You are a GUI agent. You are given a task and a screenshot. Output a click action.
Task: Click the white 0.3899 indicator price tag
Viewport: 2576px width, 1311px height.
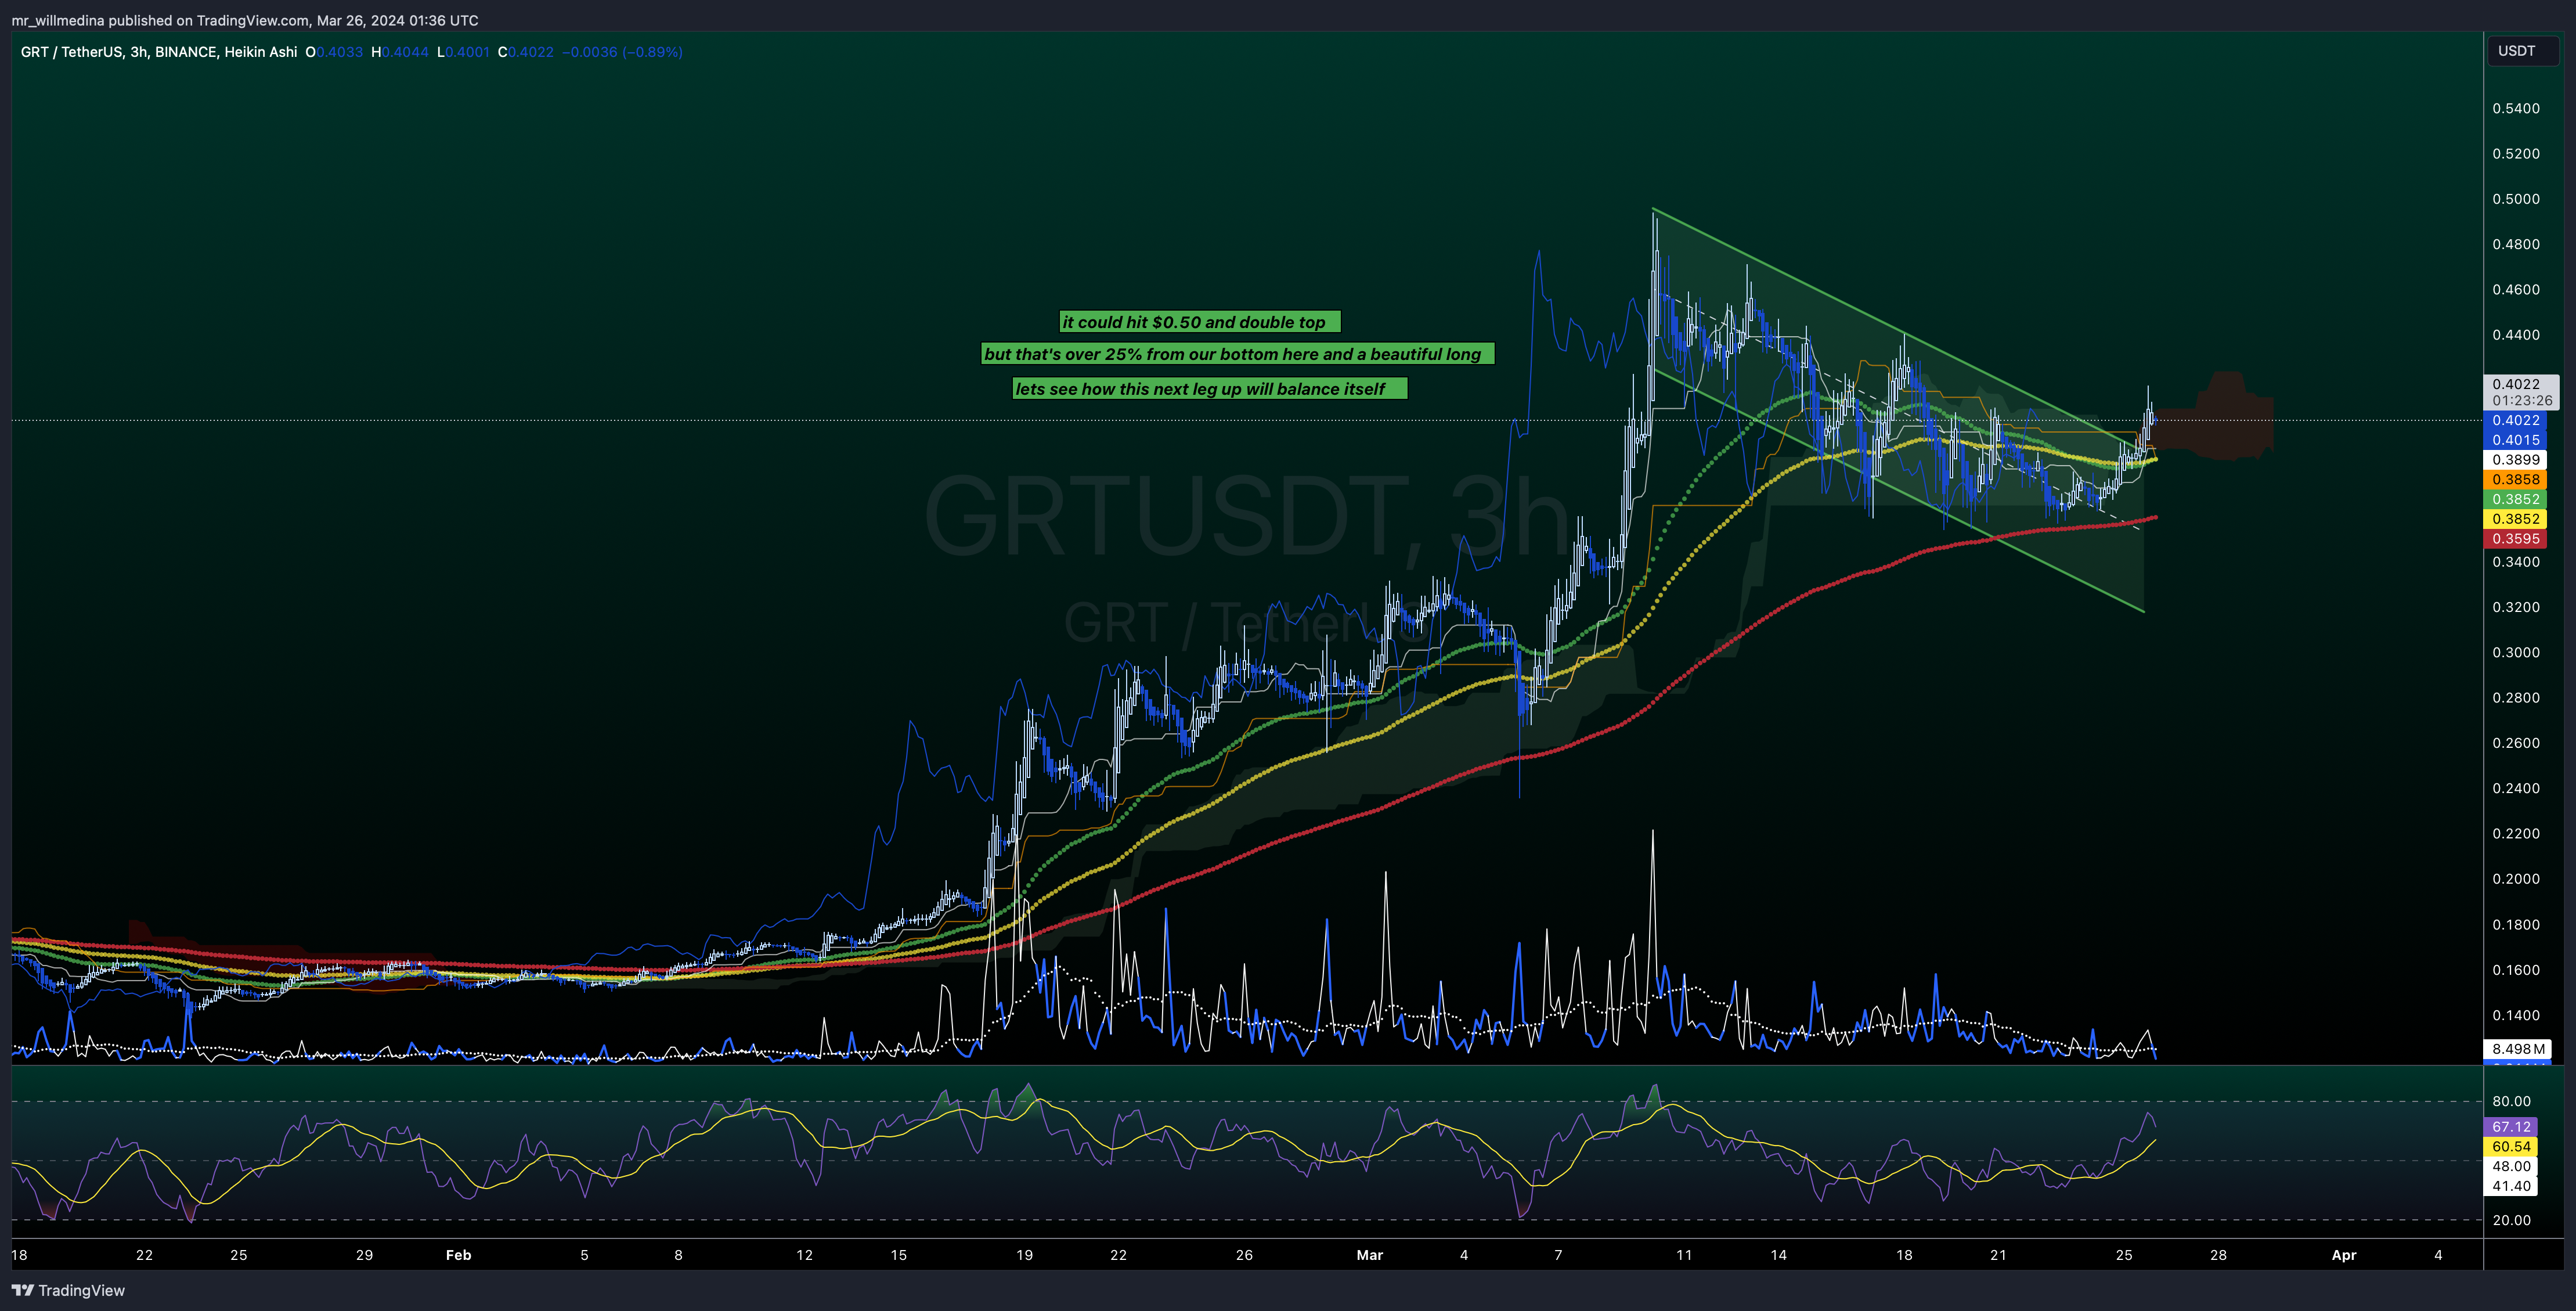coord(2515,460)
